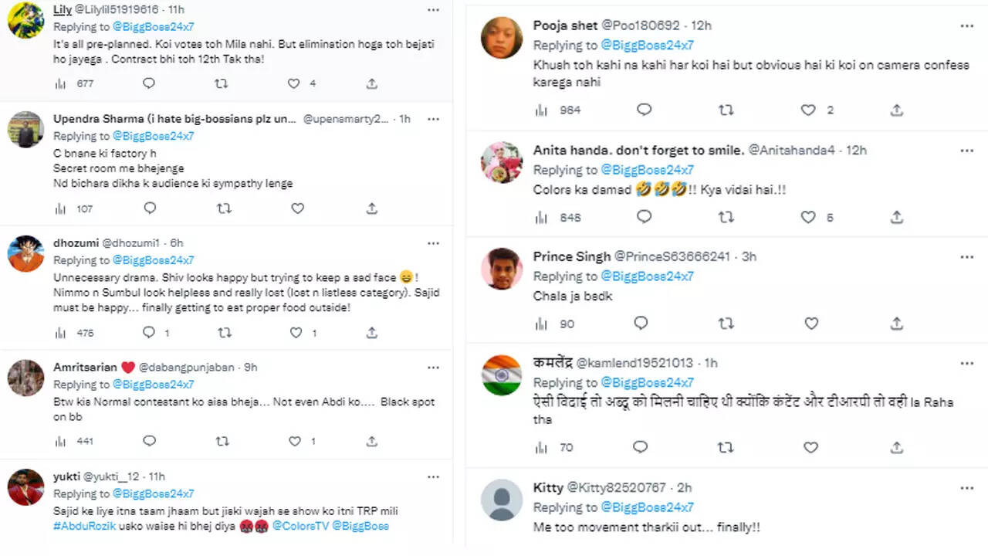This screenshot has width=988, height=556.
Task: Open Prince Singh's profile name
Action: point(570,256)
